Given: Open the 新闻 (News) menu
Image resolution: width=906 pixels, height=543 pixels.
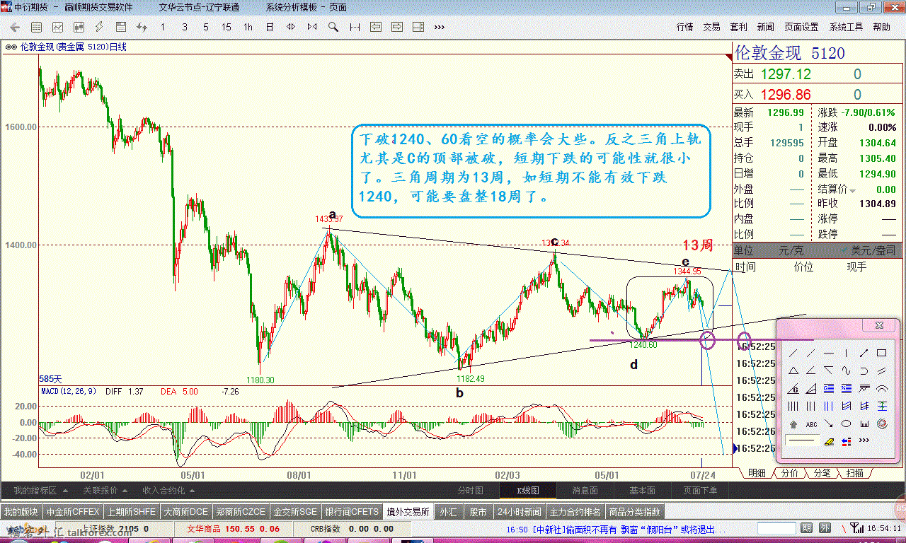Looking at the screenshot, I should tap(765, 27).
